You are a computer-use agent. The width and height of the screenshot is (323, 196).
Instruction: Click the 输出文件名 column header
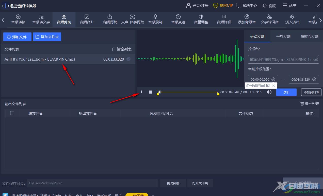tap(88, 113)
